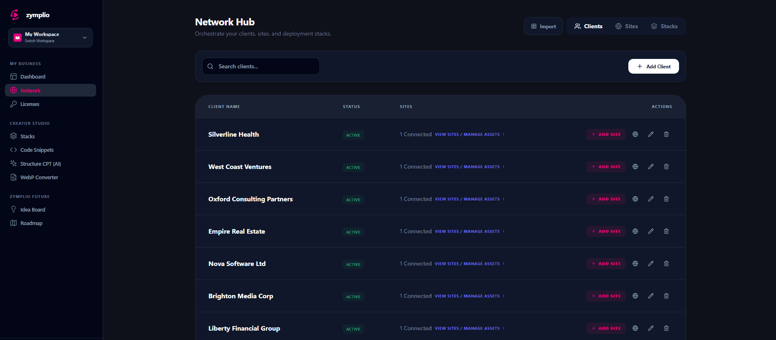This screenshot has height=340, width=776.
Task: Click the zymplio logo icon
Action: [x=15, y=15]
